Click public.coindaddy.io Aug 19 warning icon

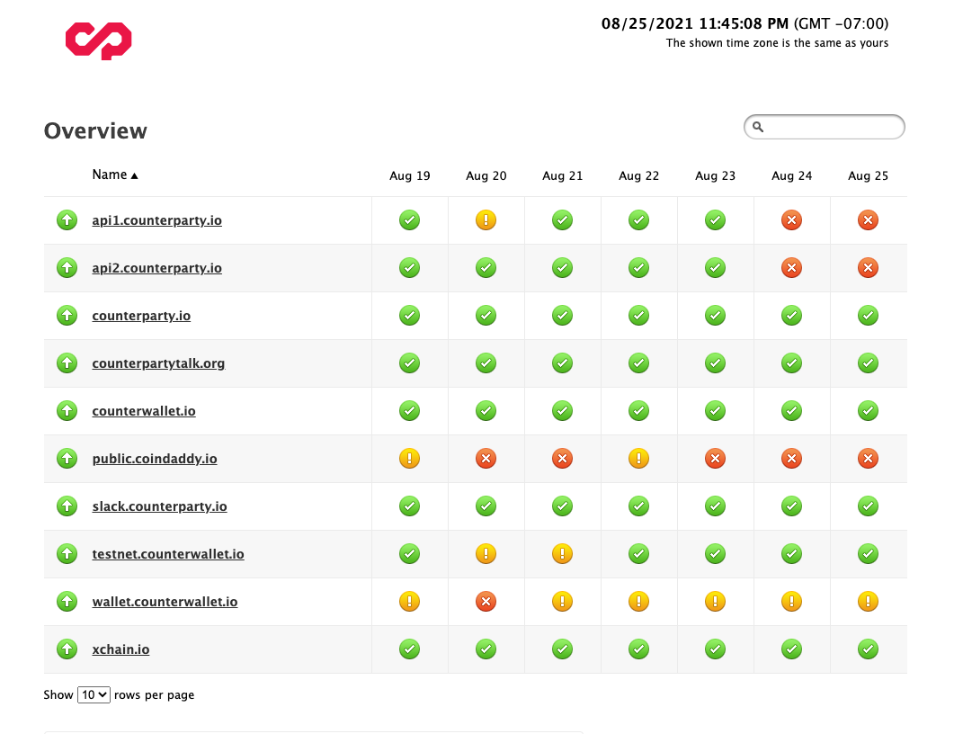(410, 458)
